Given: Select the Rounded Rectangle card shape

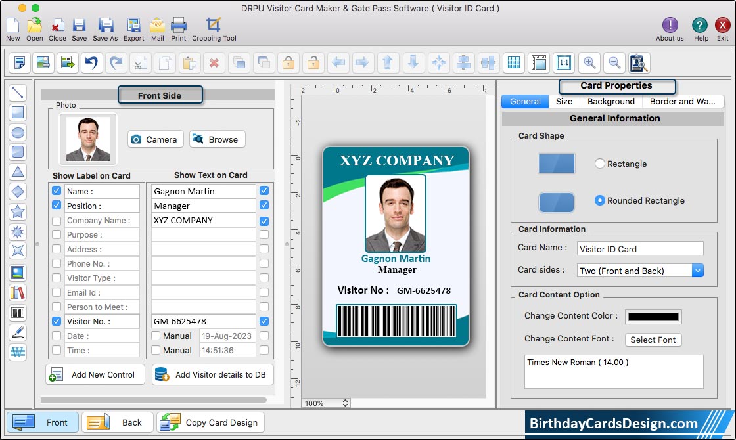Looking at the screenshot, I should coord(599,200).
